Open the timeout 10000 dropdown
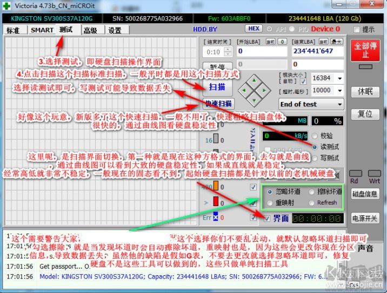The image size is (387, 293). 339,91
